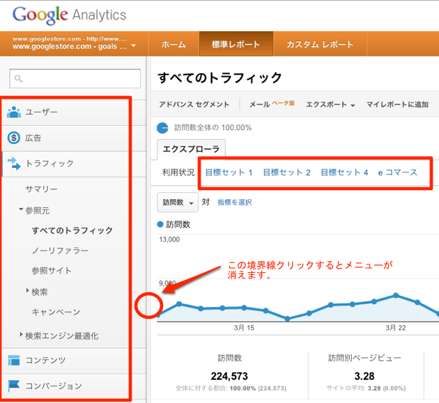439x403 pixels.
Task: Click the メール button
Action: 259,104
